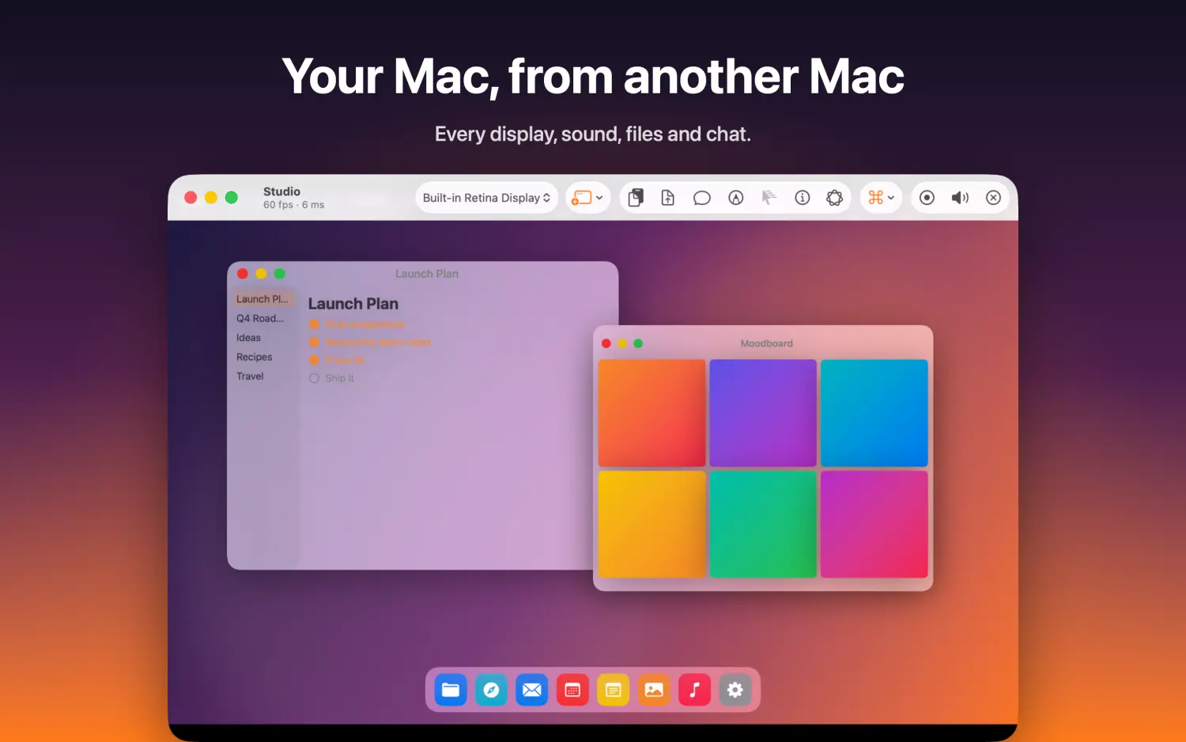Click the remote cursor arrow icon
The height and width of the screenshot is (742, 1186).
[x=769, y=198]
